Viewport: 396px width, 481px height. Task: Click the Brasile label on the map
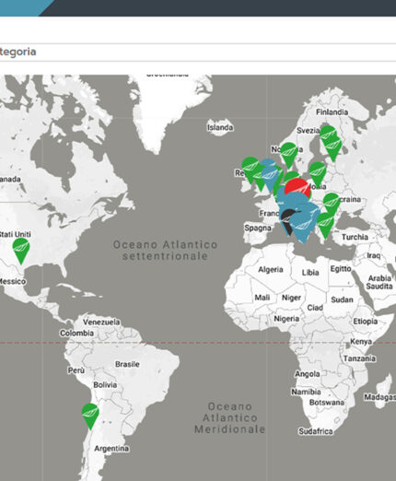point(127,364)
